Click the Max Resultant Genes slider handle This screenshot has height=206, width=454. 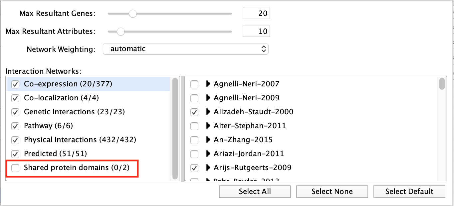pos(133,14)
